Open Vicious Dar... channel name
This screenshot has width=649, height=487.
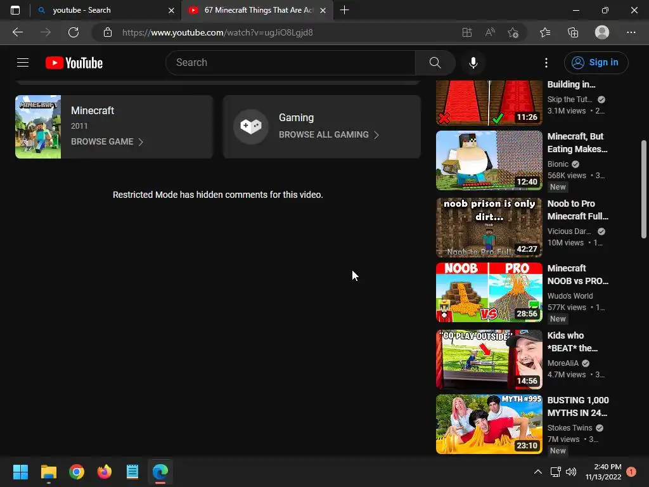point(569,231)
